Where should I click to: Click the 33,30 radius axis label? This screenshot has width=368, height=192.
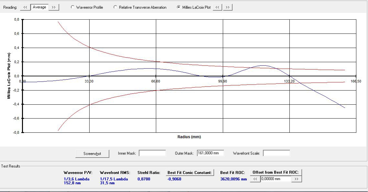(89, 82)
